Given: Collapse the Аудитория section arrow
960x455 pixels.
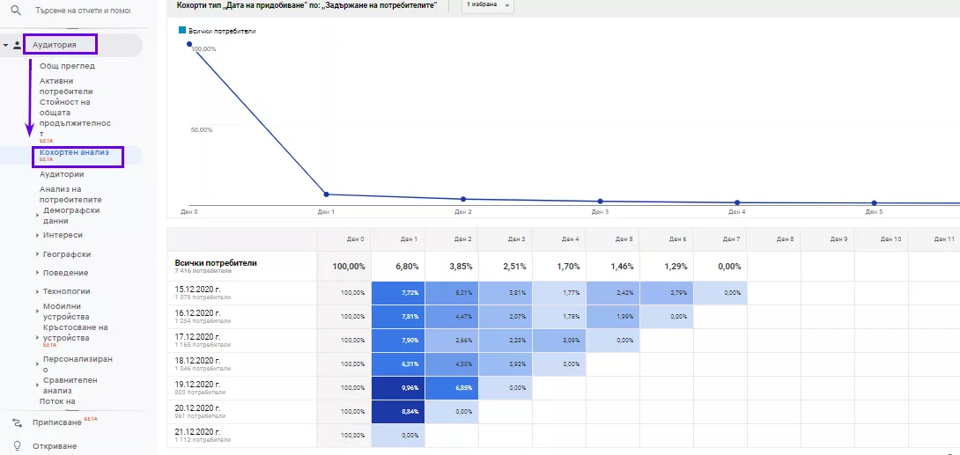Looking at the screenshot, I should (x=5, y=45).
